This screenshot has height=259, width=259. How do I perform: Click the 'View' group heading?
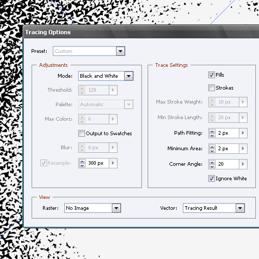tap(45, 197)
